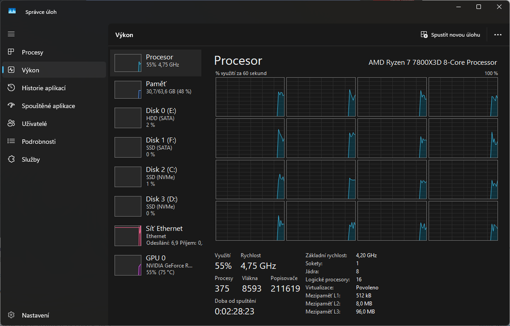Select Síť Ethernet resource

tap(156, 235)
